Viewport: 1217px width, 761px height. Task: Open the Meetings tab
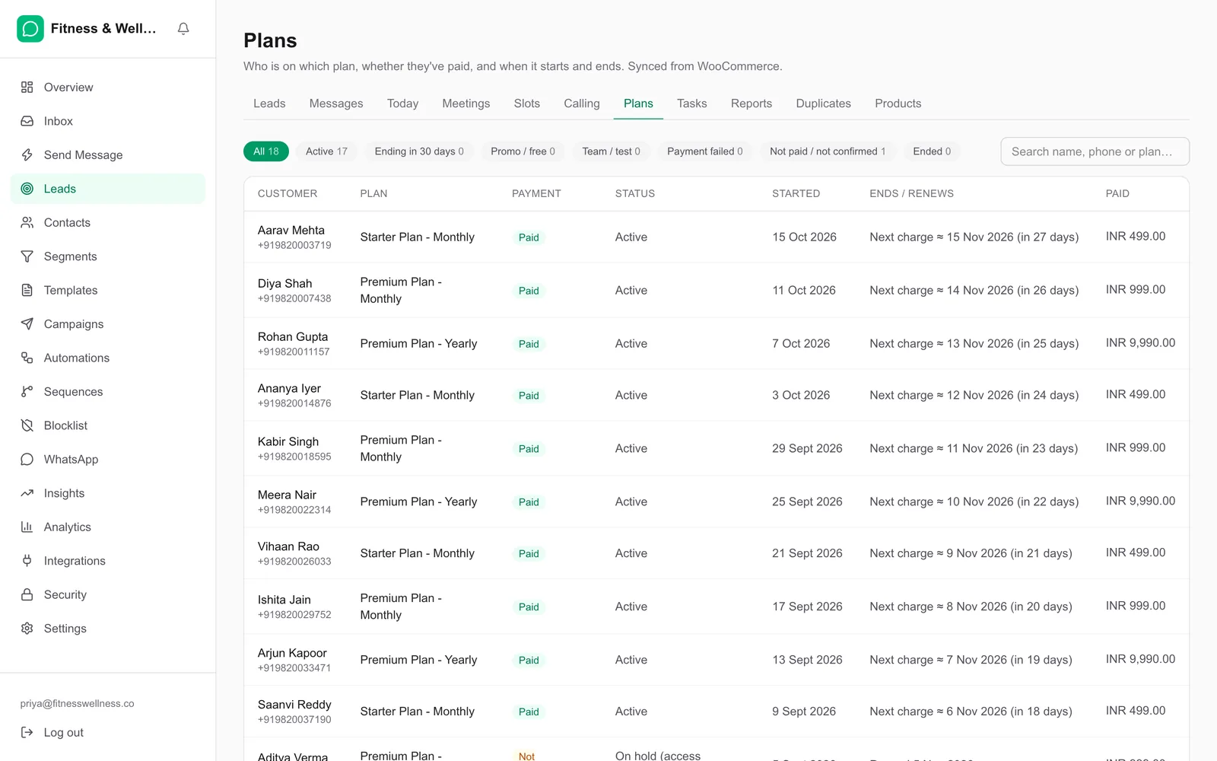point(466,103)
